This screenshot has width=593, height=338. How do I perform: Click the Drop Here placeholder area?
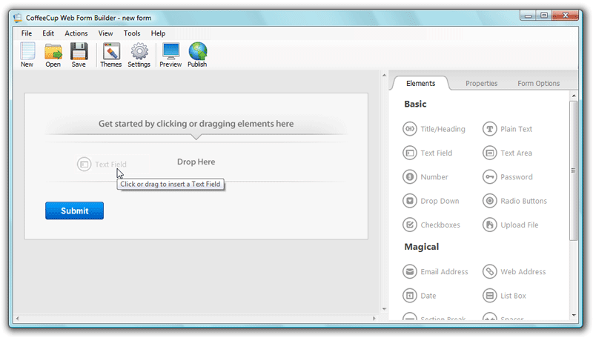click(196, 162)
